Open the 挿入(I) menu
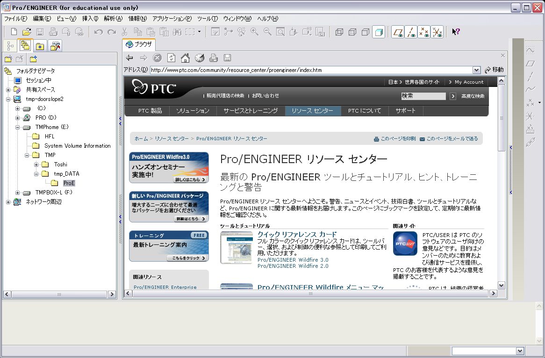The height and width of the screenshot is (358, 545). tap(90, 19)
